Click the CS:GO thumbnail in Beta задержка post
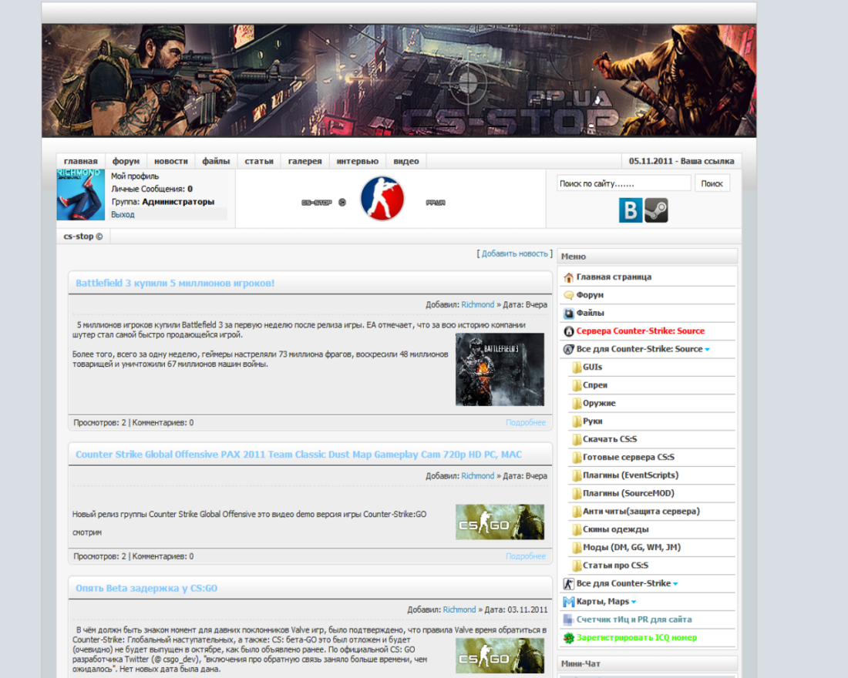The width and height of the screenshot is (848, 678). coord(500,656)
